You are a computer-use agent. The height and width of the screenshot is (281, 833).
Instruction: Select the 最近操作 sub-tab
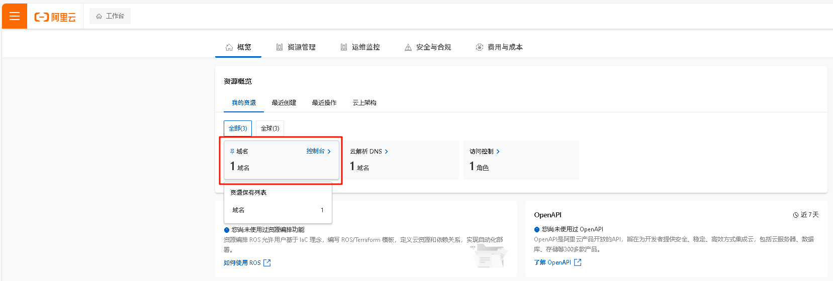(x=324, y=103)
